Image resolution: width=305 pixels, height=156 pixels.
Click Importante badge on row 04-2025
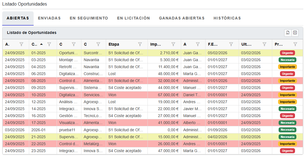point(287,67)
